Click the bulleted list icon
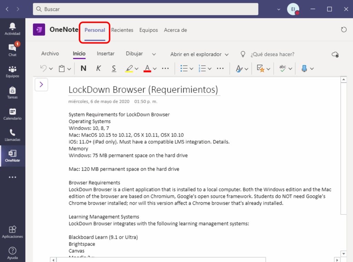The width and height of the screenshot is (353, 262). pos(184,69)
